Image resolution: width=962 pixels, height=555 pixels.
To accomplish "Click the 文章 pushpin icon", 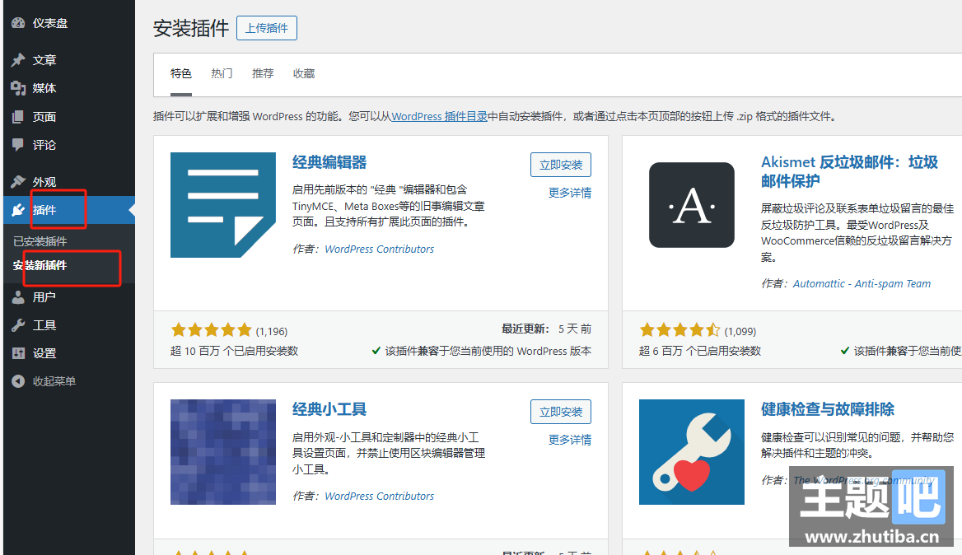I will point(18,60).
